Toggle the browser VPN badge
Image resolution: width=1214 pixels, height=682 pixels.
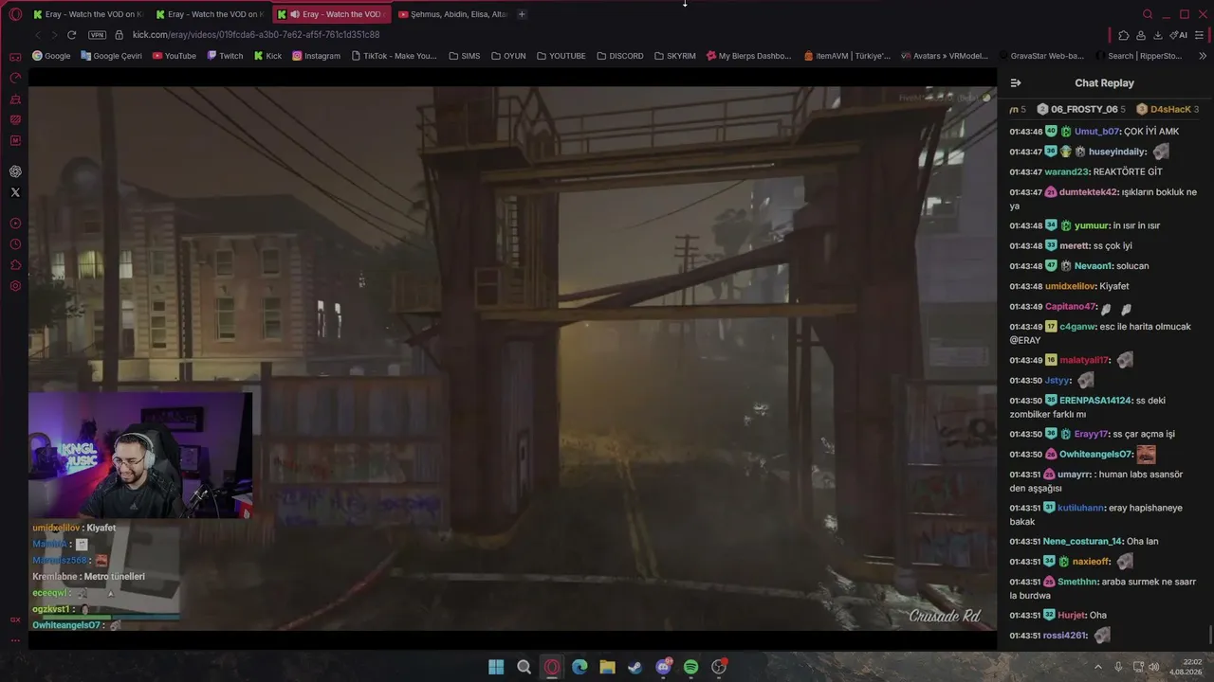97,35
